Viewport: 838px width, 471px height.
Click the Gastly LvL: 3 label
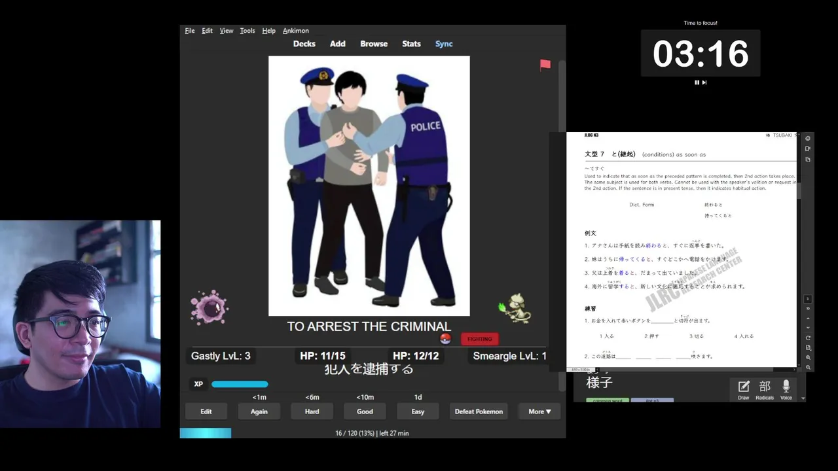[221, 356]
